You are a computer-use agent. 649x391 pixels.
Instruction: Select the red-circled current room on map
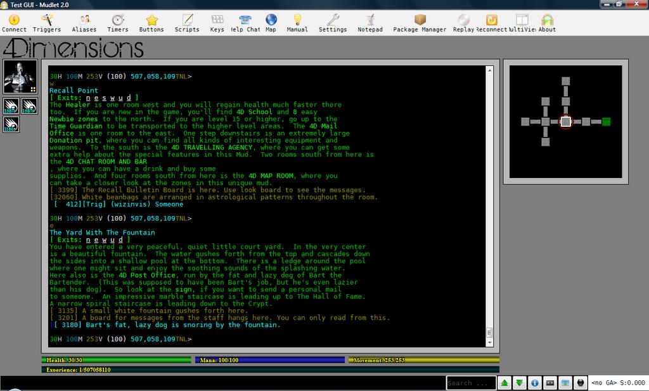566,122
